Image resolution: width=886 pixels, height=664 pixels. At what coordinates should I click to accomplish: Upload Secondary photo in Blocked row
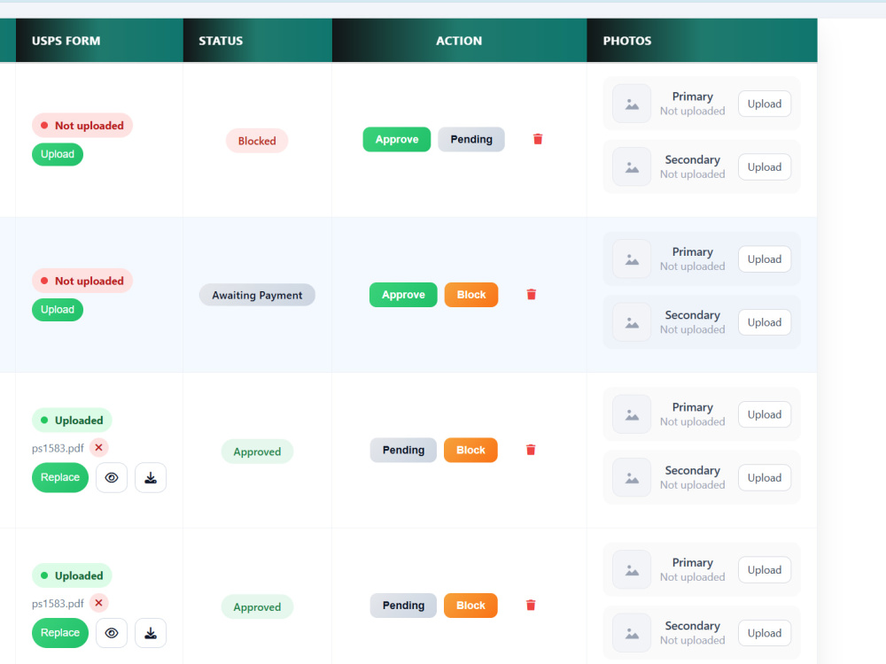(765, 167)
